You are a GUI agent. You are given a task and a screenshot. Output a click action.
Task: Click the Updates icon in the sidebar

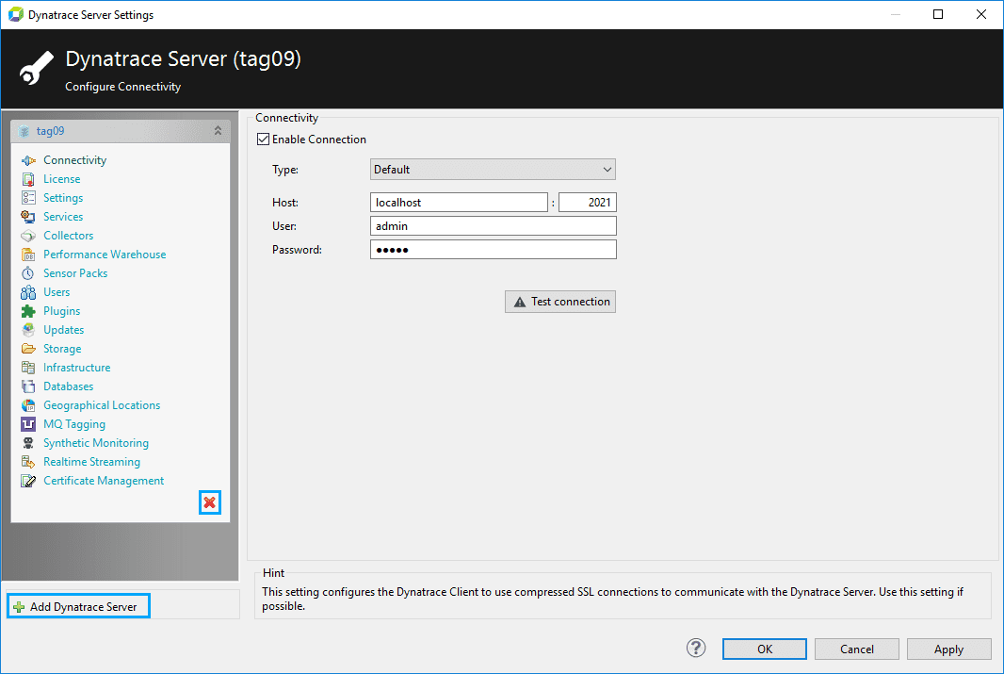[x=28, y=330]
